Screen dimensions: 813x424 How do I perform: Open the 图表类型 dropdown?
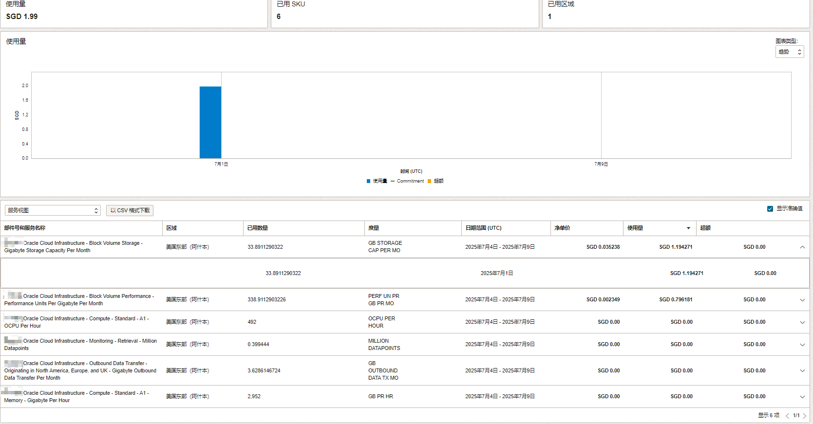790,52
